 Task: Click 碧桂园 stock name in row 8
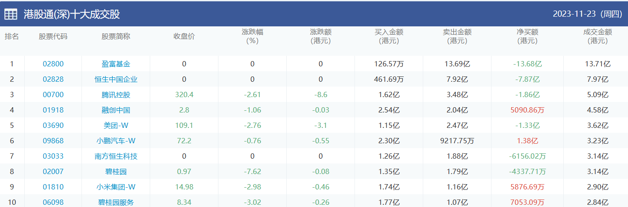[116, 171]
